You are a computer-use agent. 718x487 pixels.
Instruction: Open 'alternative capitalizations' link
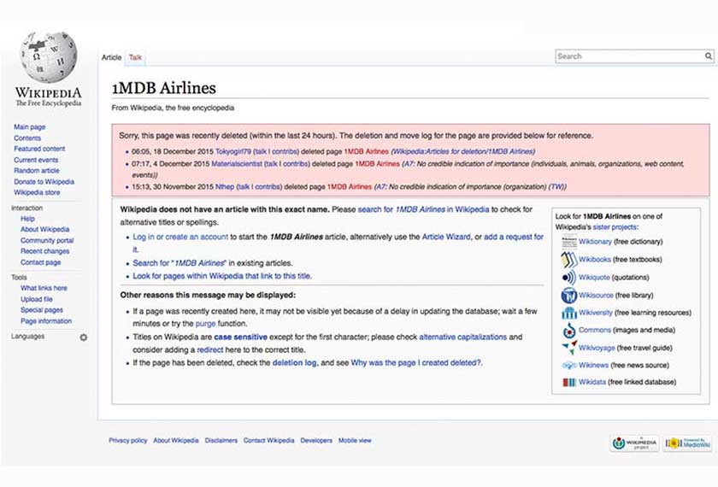point(463,337)
